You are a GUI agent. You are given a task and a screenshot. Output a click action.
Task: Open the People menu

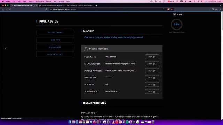(48, 1)
